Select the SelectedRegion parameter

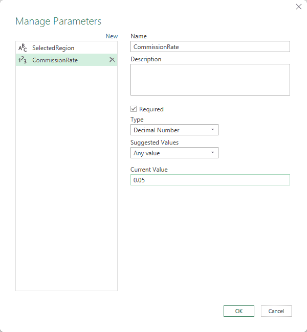[x=67, y=48]
